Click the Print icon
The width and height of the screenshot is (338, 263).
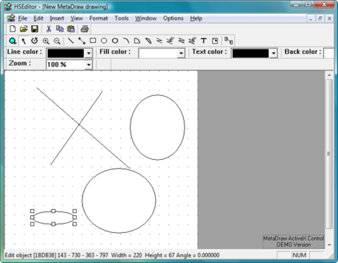[x=84, y=29]
